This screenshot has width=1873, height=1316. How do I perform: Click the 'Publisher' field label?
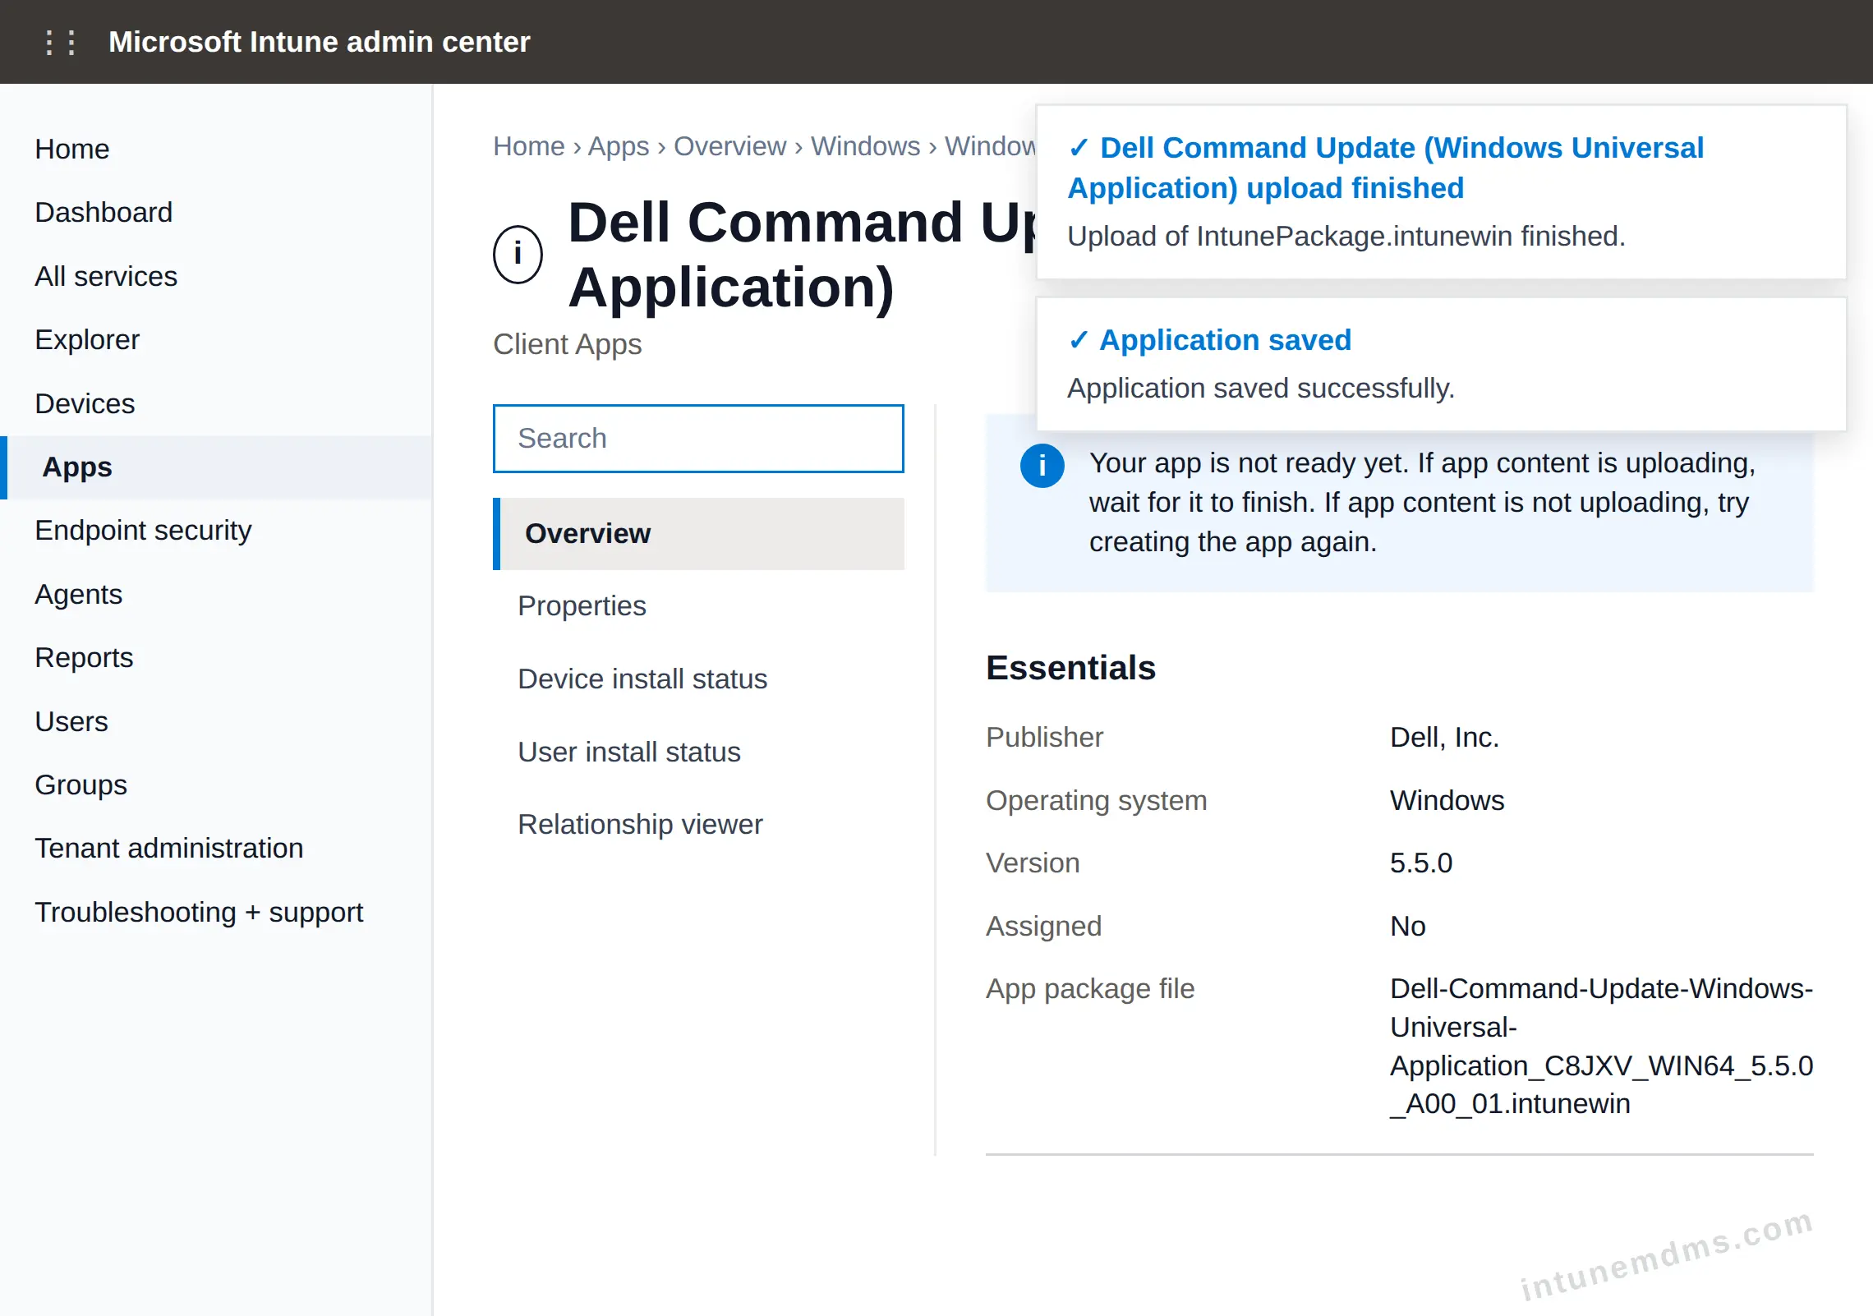[1044, 738]
